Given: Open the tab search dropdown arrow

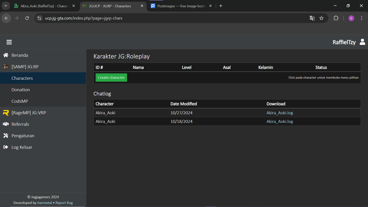Looking at the screenshot, I should [x=5, y=6].
